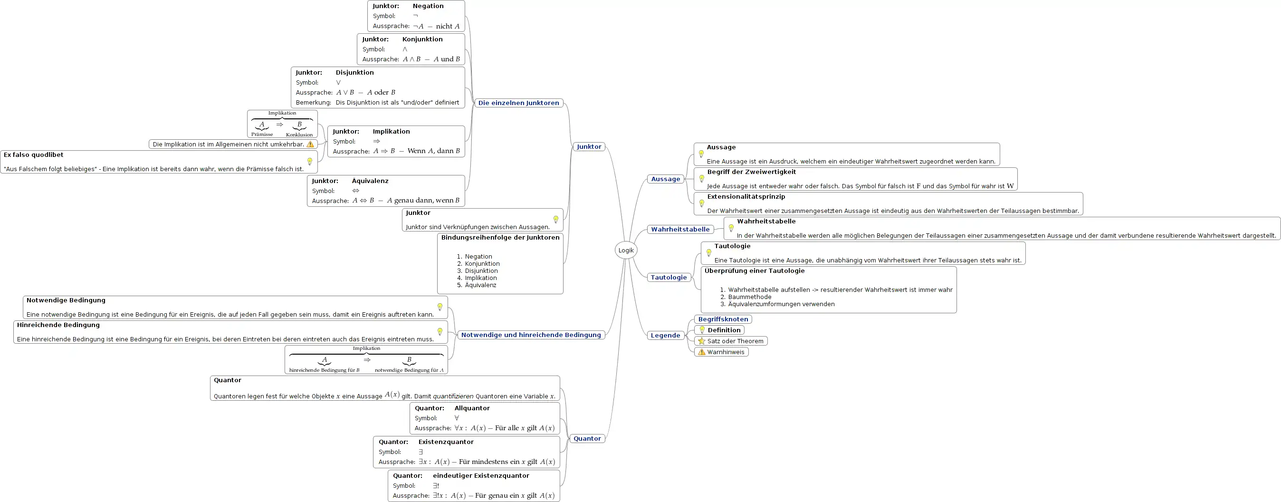Click the star icon next to Satz oder Theorem
The height and width of the screenshot is (502, 1281).
[702, 341]
